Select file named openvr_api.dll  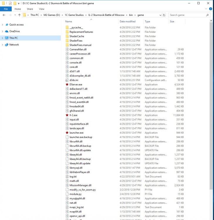click(77, 216)
